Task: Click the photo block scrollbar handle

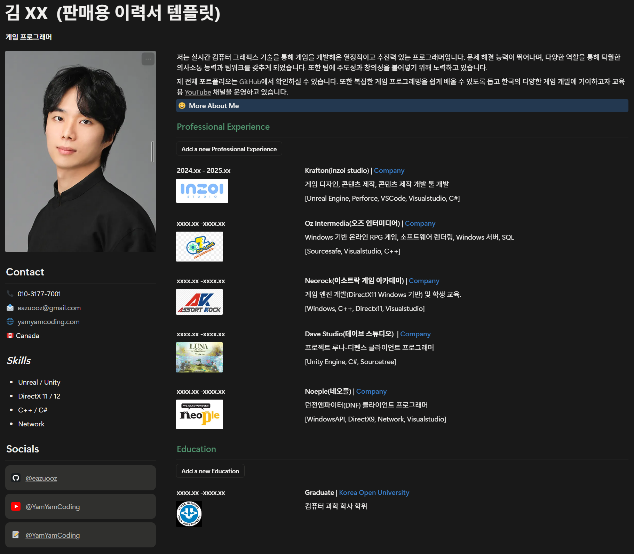Action: 152,152
